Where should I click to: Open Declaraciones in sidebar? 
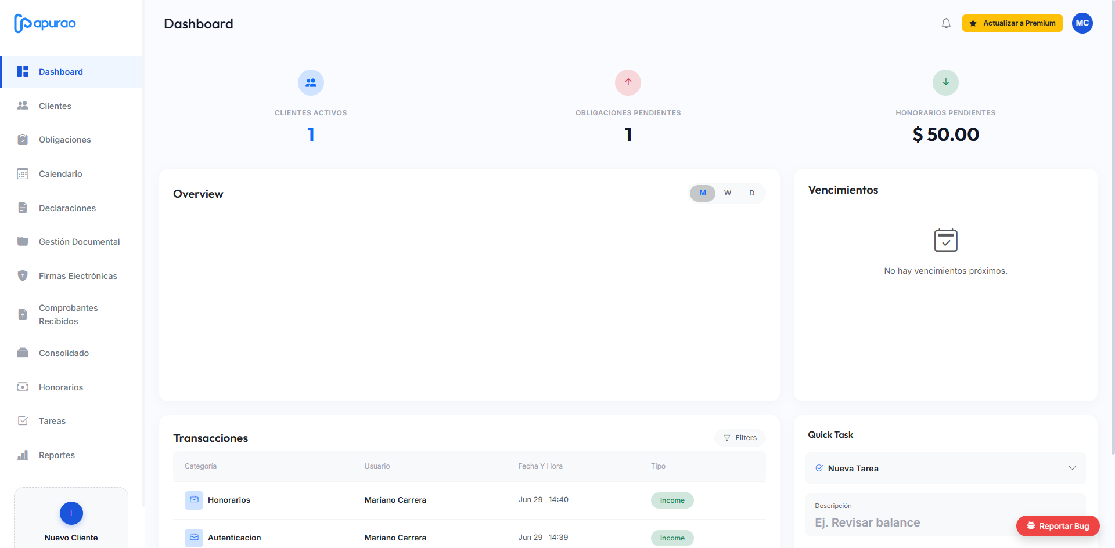[x=72, y=208]
